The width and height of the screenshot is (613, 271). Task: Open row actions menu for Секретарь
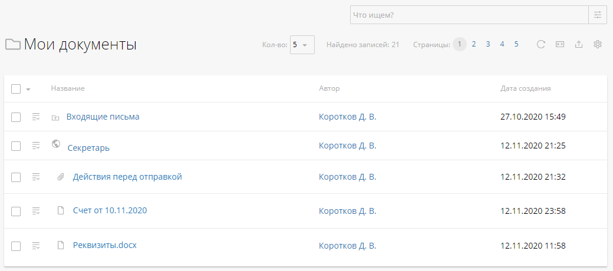pyautogui.click(x=36, y=146)
